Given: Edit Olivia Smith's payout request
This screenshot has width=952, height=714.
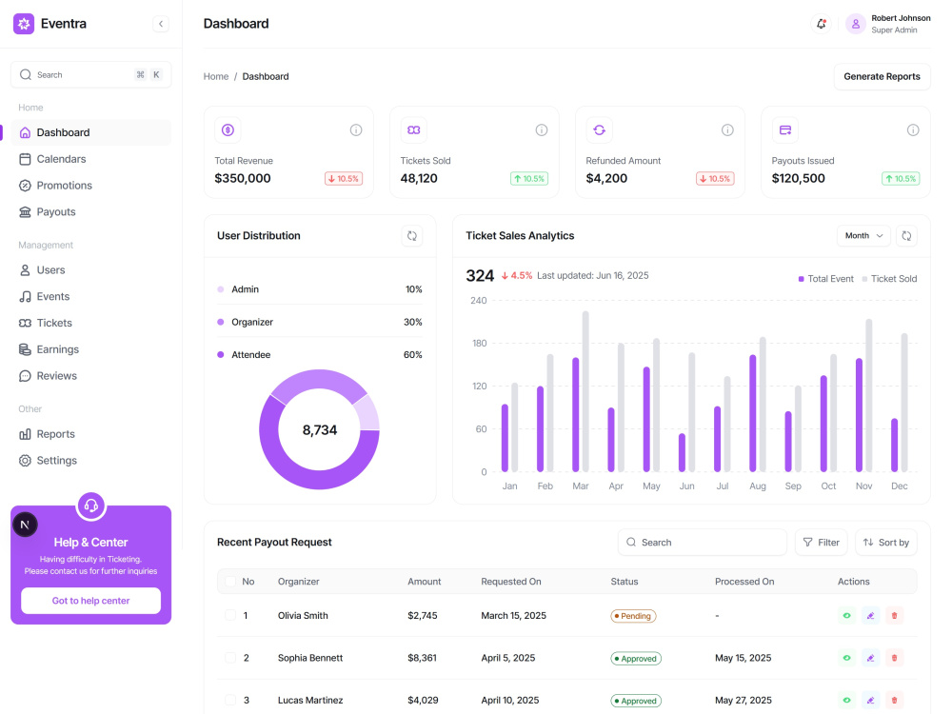Looking at the screenshot, I should (871, 616).
